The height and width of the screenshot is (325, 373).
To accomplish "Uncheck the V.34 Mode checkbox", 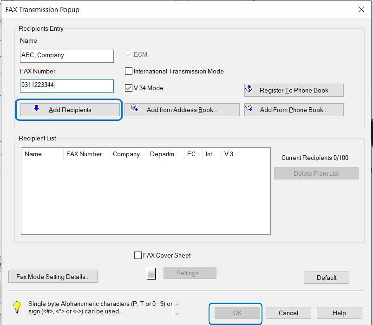I will (129, 88).
